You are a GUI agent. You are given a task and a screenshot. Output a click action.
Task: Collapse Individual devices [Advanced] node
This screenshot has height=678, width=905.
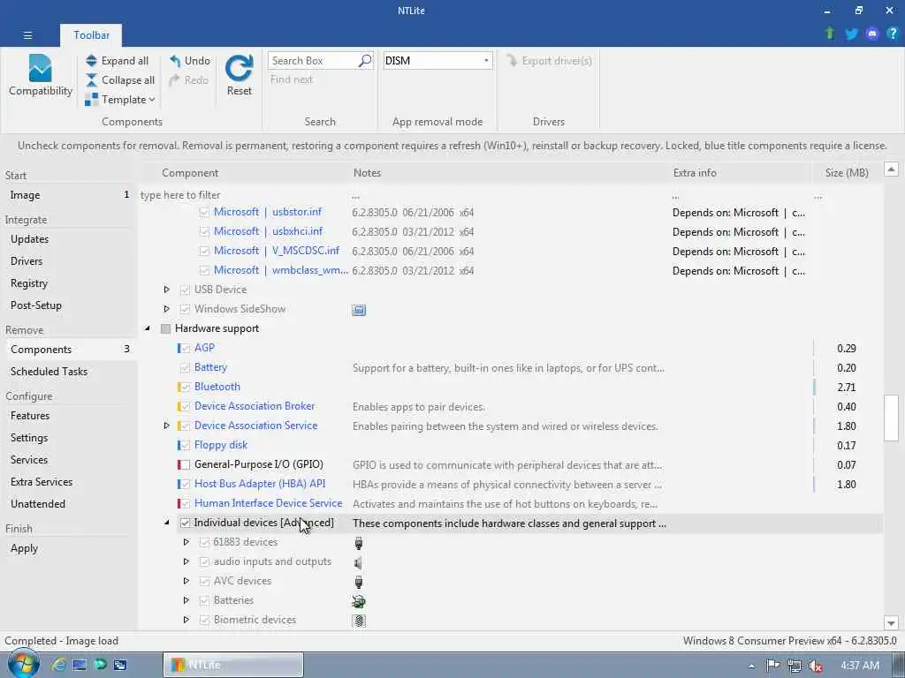(166, 523)
